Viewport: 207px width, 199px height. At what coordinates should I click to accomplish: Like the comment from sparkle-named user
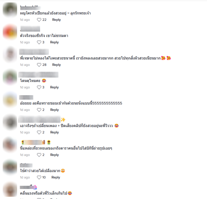point(39,132)
